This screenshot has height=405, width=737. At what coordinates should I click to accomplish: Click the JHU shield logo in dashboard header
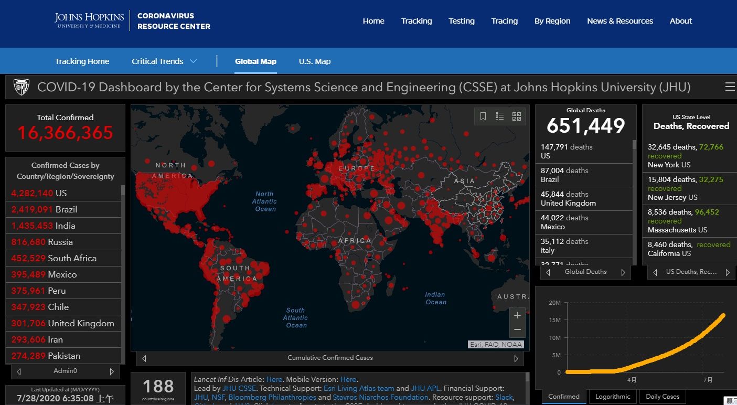22,87
